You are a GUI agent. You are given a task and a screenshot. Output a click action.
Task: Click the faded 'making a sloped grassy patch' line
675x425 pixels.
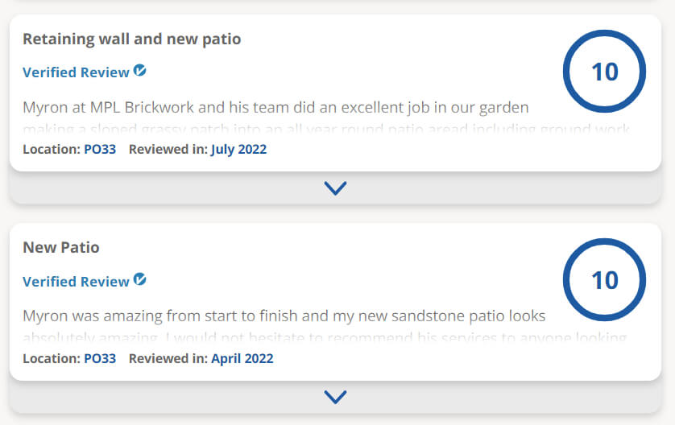coord(326,129)
